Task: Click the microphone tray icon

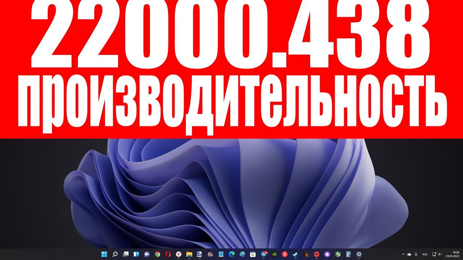Action: pyautogui.click(x=416, y=254)
